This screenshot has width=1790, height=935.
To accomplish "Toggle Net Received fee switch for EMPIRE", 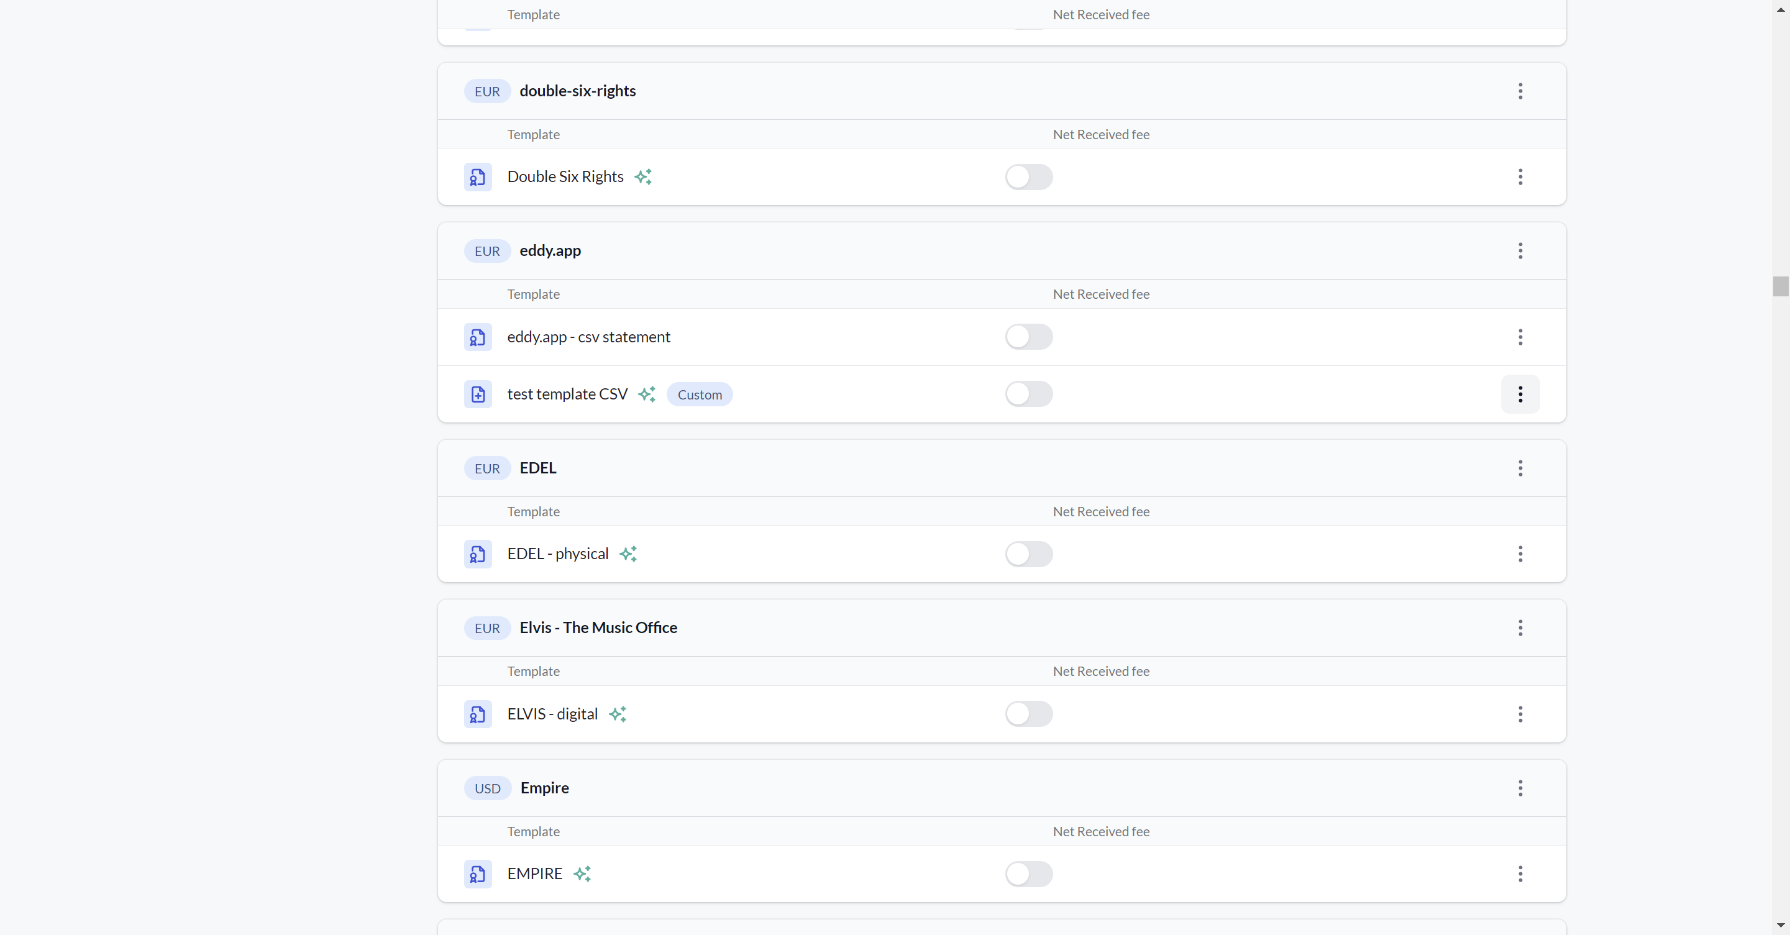I will point(1029,873).
